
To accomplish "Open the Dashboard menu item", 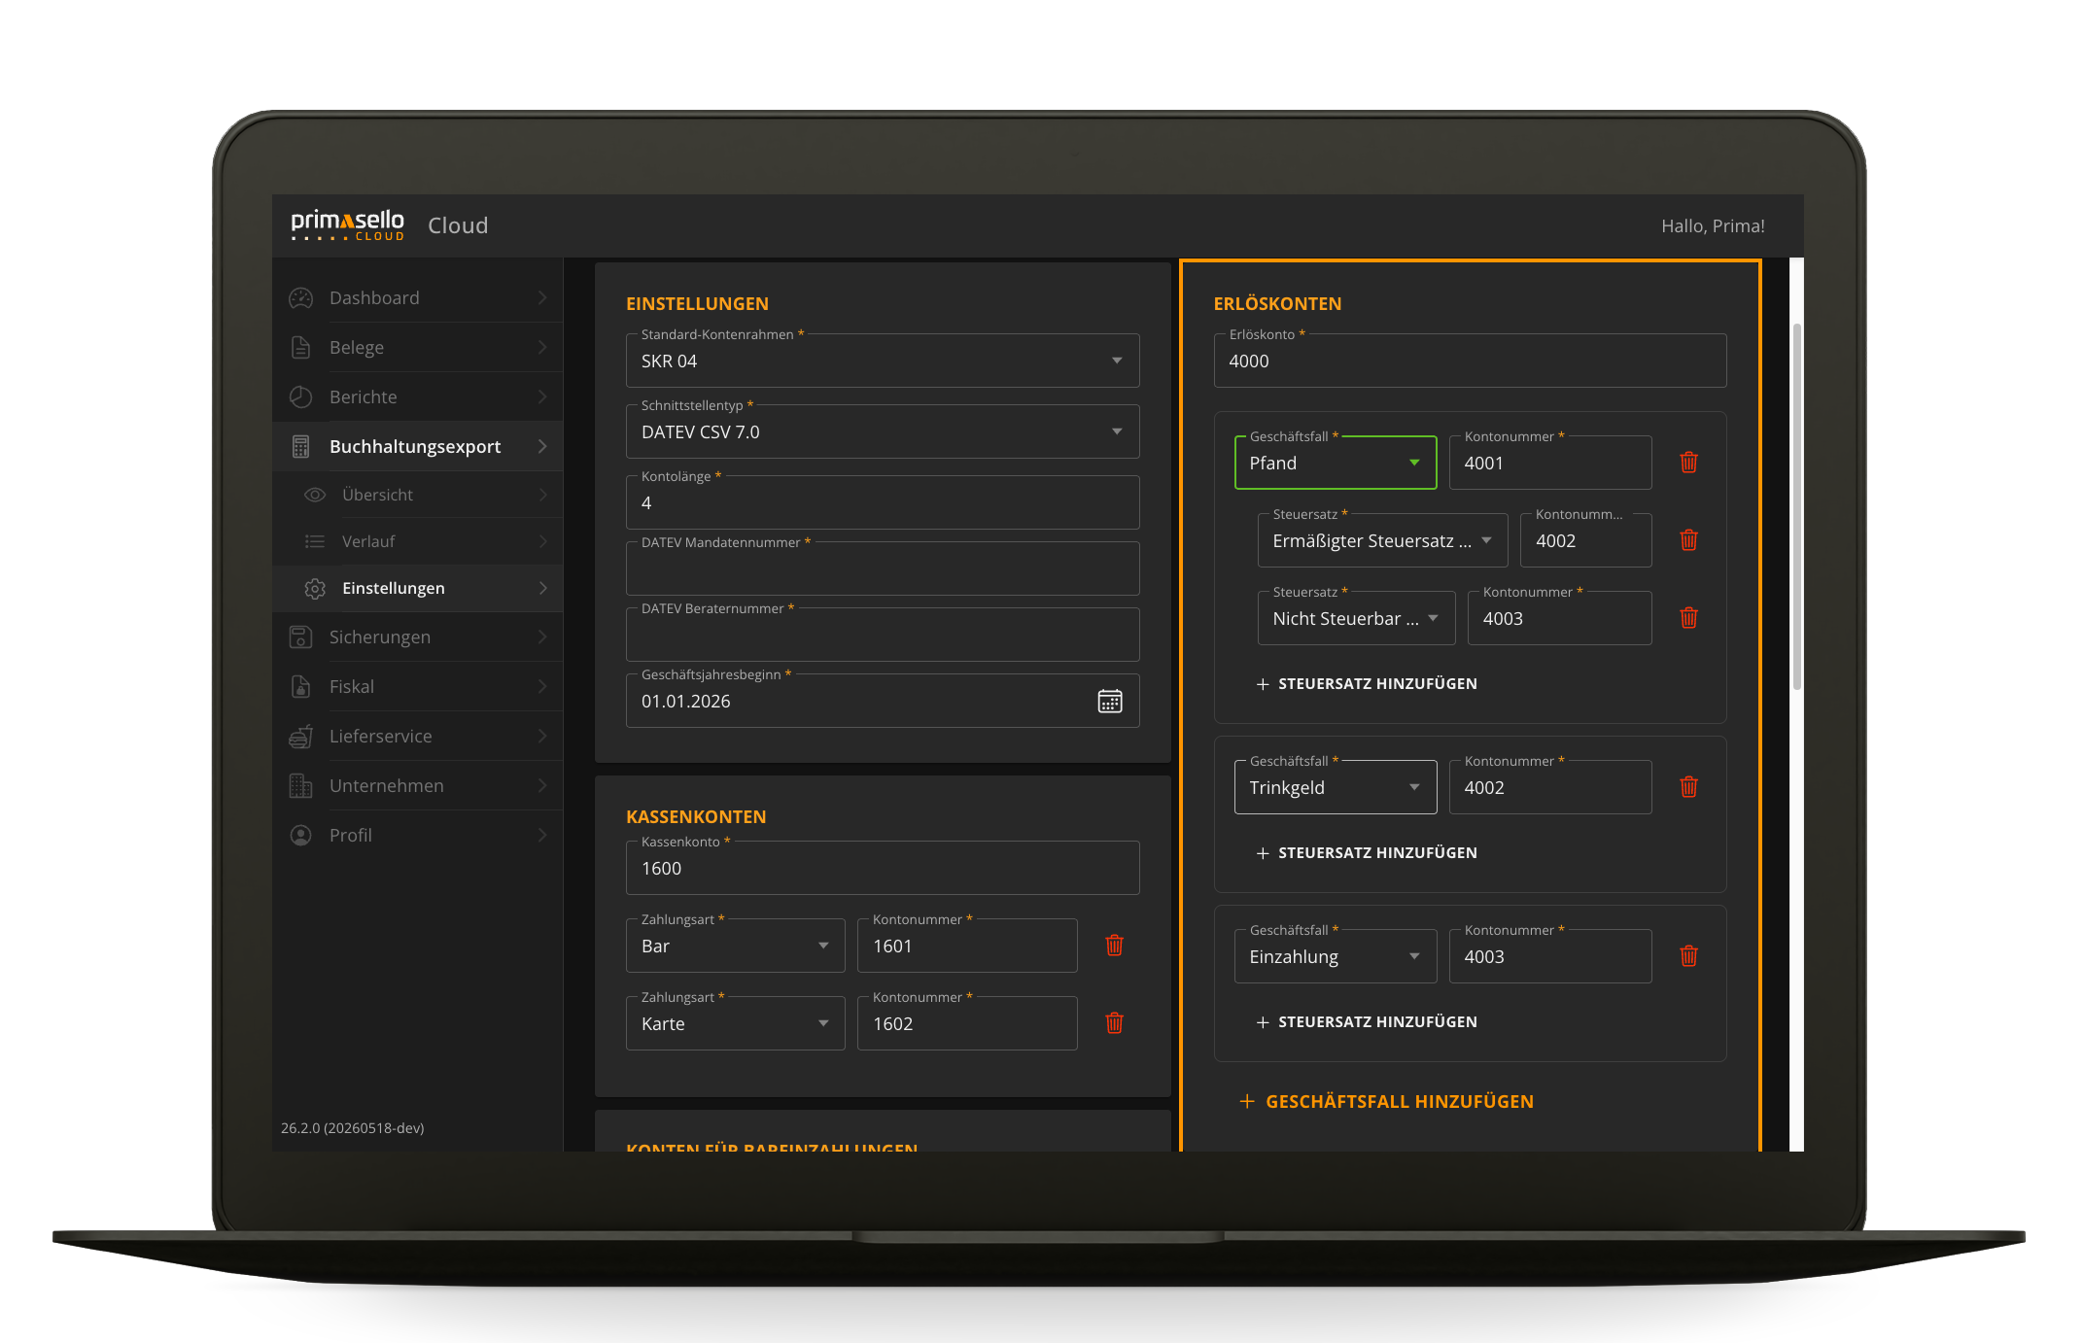I will point(418,298).
